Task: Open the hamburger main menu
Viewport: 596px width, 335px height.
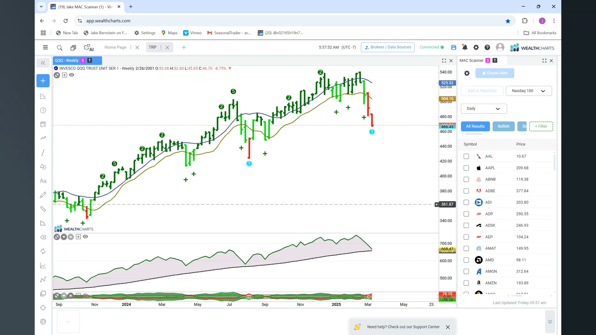Action: (x=45, y=47)
